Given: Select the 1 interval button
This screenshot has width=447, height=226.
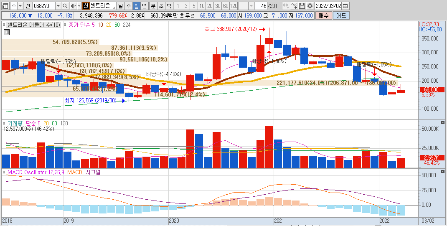Looking at the screenshot, I should 178,6.
